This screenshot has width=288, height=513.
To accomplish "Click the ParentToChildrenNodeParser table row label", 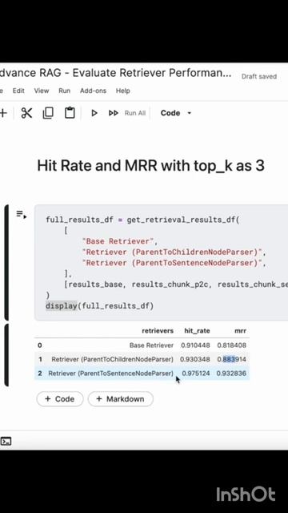I will [112, 359].
